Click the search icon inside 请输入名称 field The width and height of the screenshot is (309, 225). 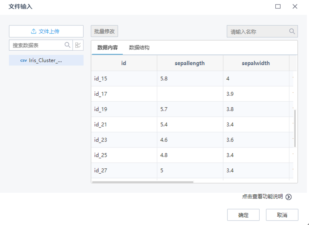291,31
